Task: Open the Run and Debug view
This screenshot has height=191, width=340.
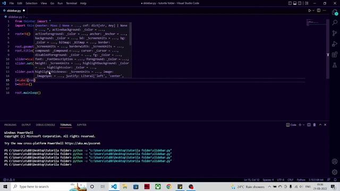Action: pos(335,44)
